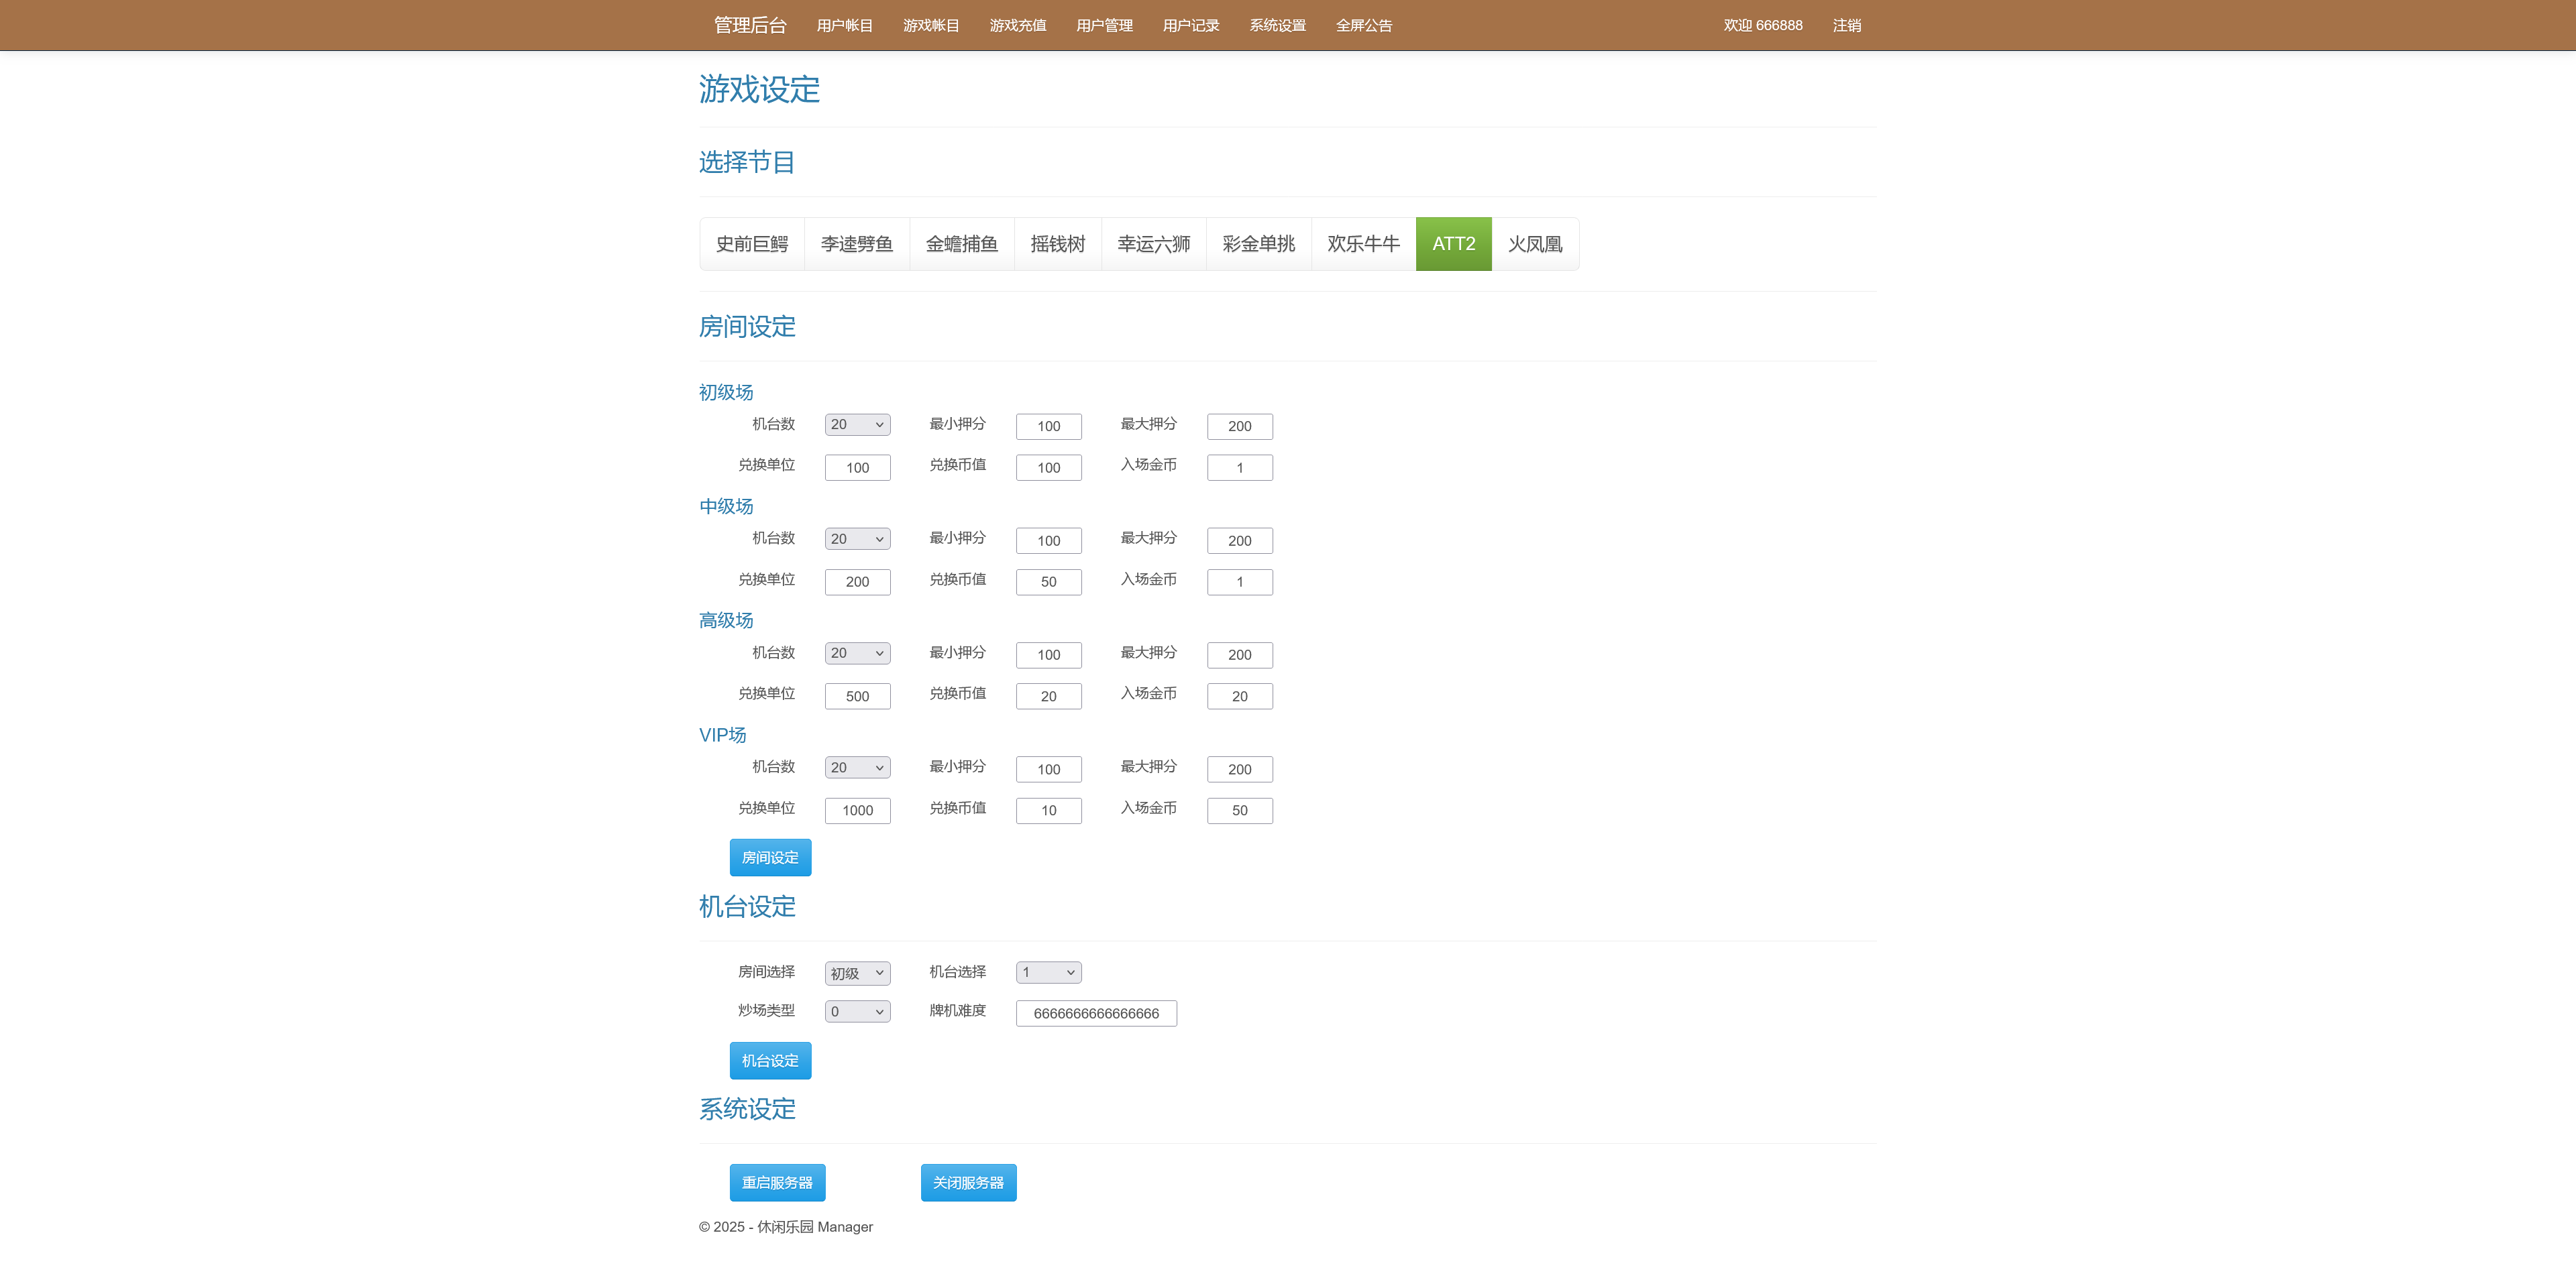The image size is (2576, 1286).
Task: Select the VIP场 兑换单位 input showing 1000
Action: click(857, 809)
